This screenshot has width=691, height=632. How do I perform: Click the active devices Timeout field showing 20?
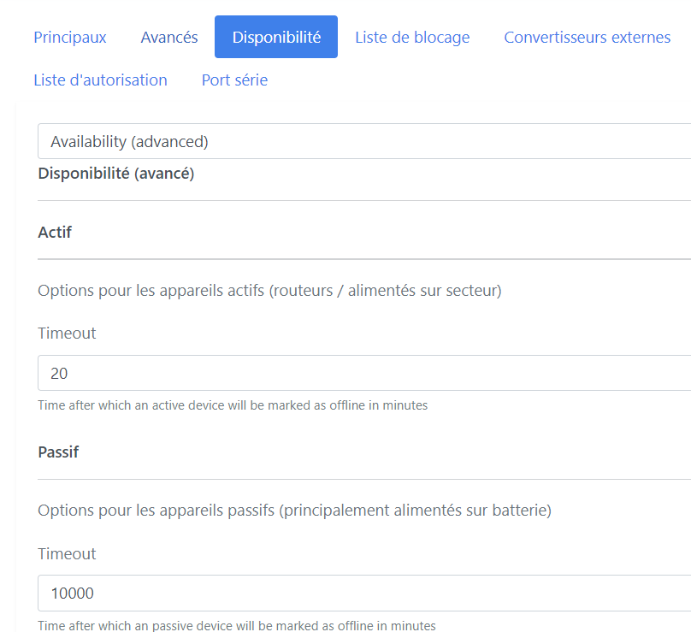tap(364, 373)
